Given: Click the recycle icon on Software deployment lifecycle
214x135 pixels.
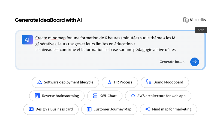Looking at the screenshot, I should (40, 82).
